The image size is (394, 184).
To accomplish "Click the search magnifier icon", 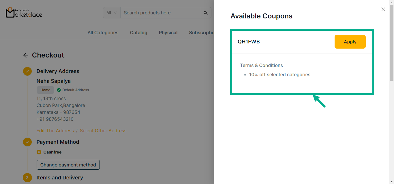I will (205, 13).
